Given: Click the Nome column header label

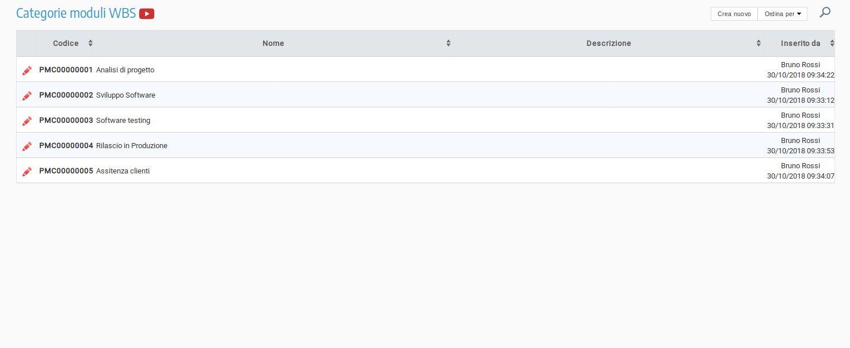Looking at the screenshot, I should [273, 44].
